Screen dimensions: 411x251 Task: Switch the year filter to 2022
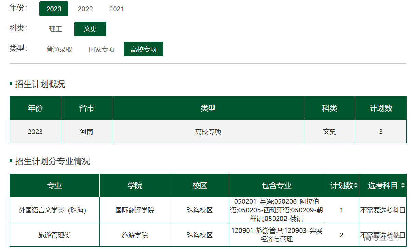(85, 9)
